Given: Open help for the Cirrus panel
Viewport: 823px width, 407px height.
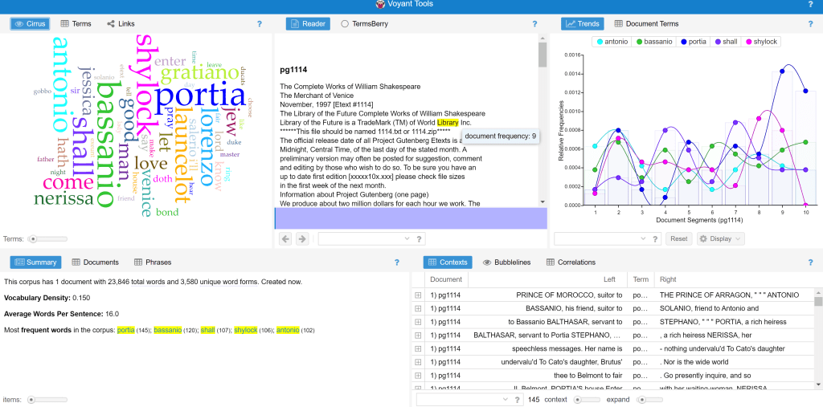Looking at the screenshot, I should click(x=260, y=23).
